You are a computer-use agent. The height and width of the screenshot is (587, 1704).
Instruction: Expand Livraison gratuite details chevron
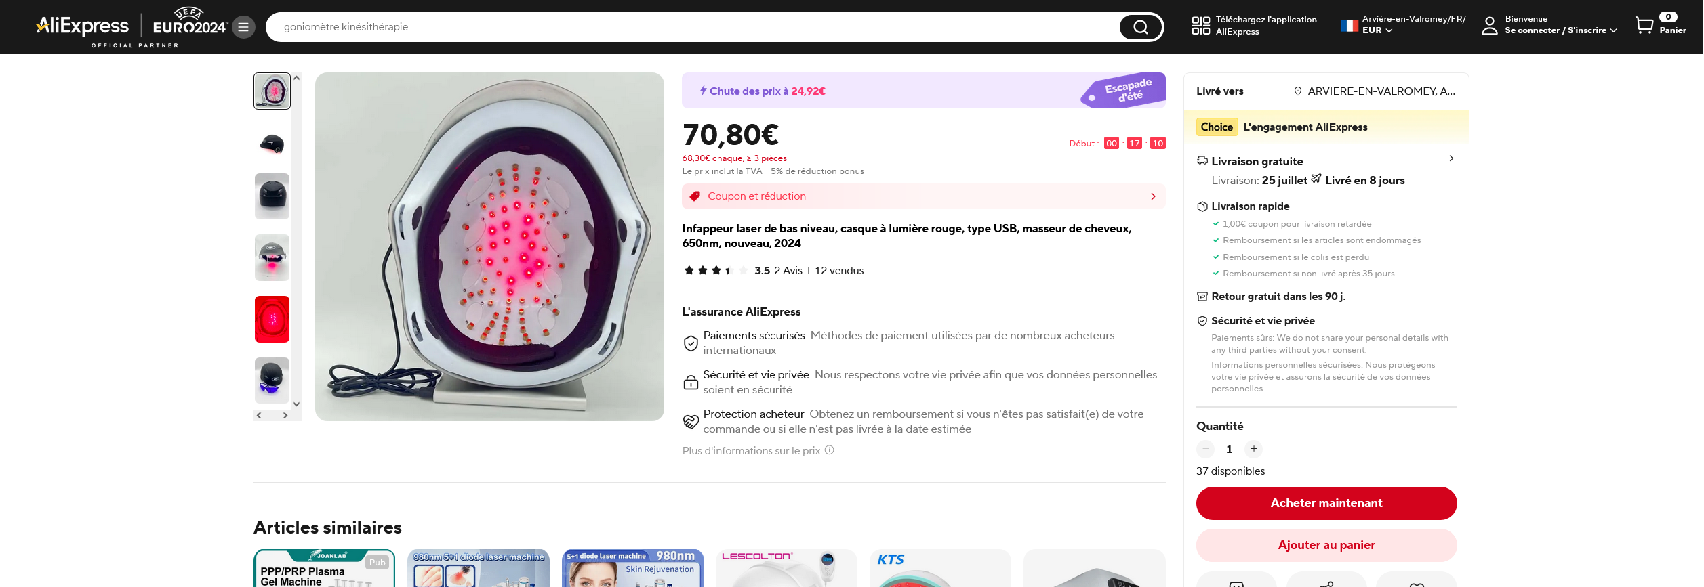[x=1451, y=158]
